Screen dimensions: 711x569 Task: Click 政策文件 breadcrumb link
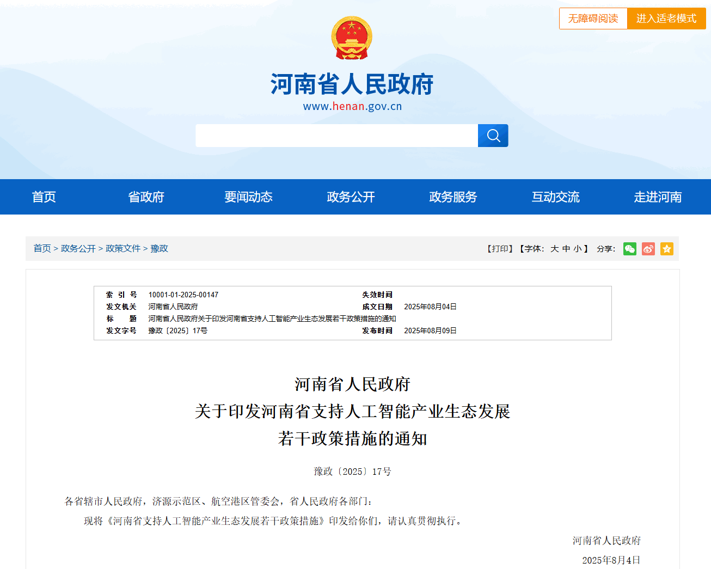(x=123, y=249)
